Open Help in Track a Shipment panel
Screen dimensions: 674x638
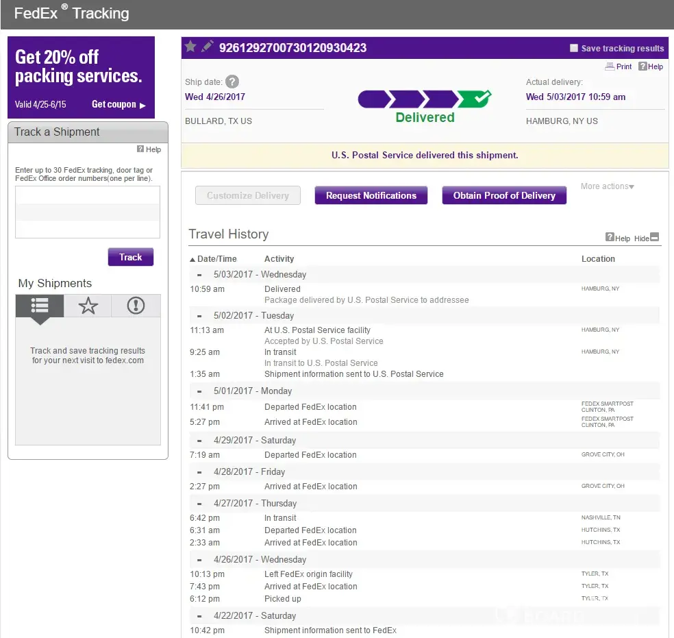149,149
